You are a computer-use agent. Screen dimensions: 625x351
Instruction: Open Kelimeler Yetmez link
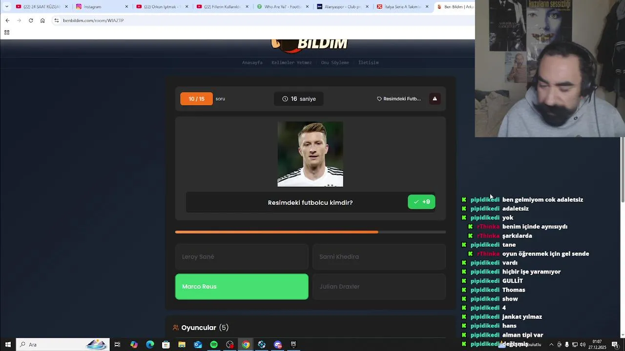click(292, 62)
